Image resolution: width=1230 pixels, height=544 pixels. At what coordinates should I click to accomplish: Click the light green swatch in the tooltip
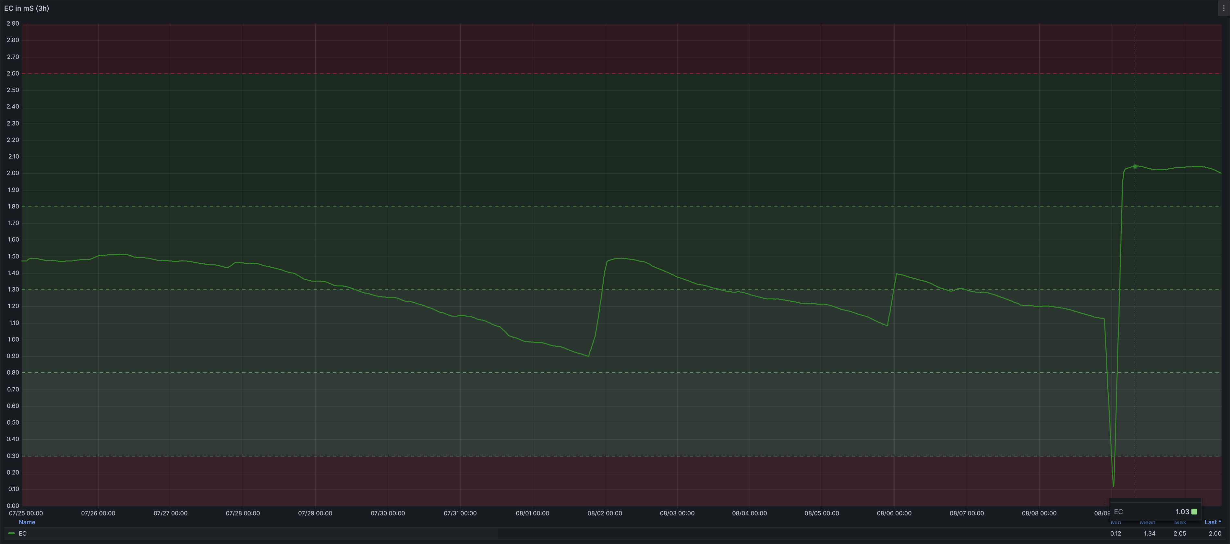[1194, 512]
